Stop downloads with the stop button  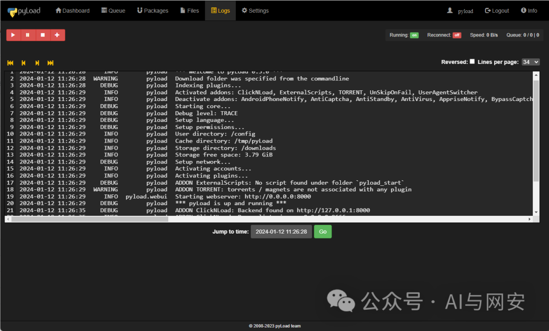pos(43,35)
